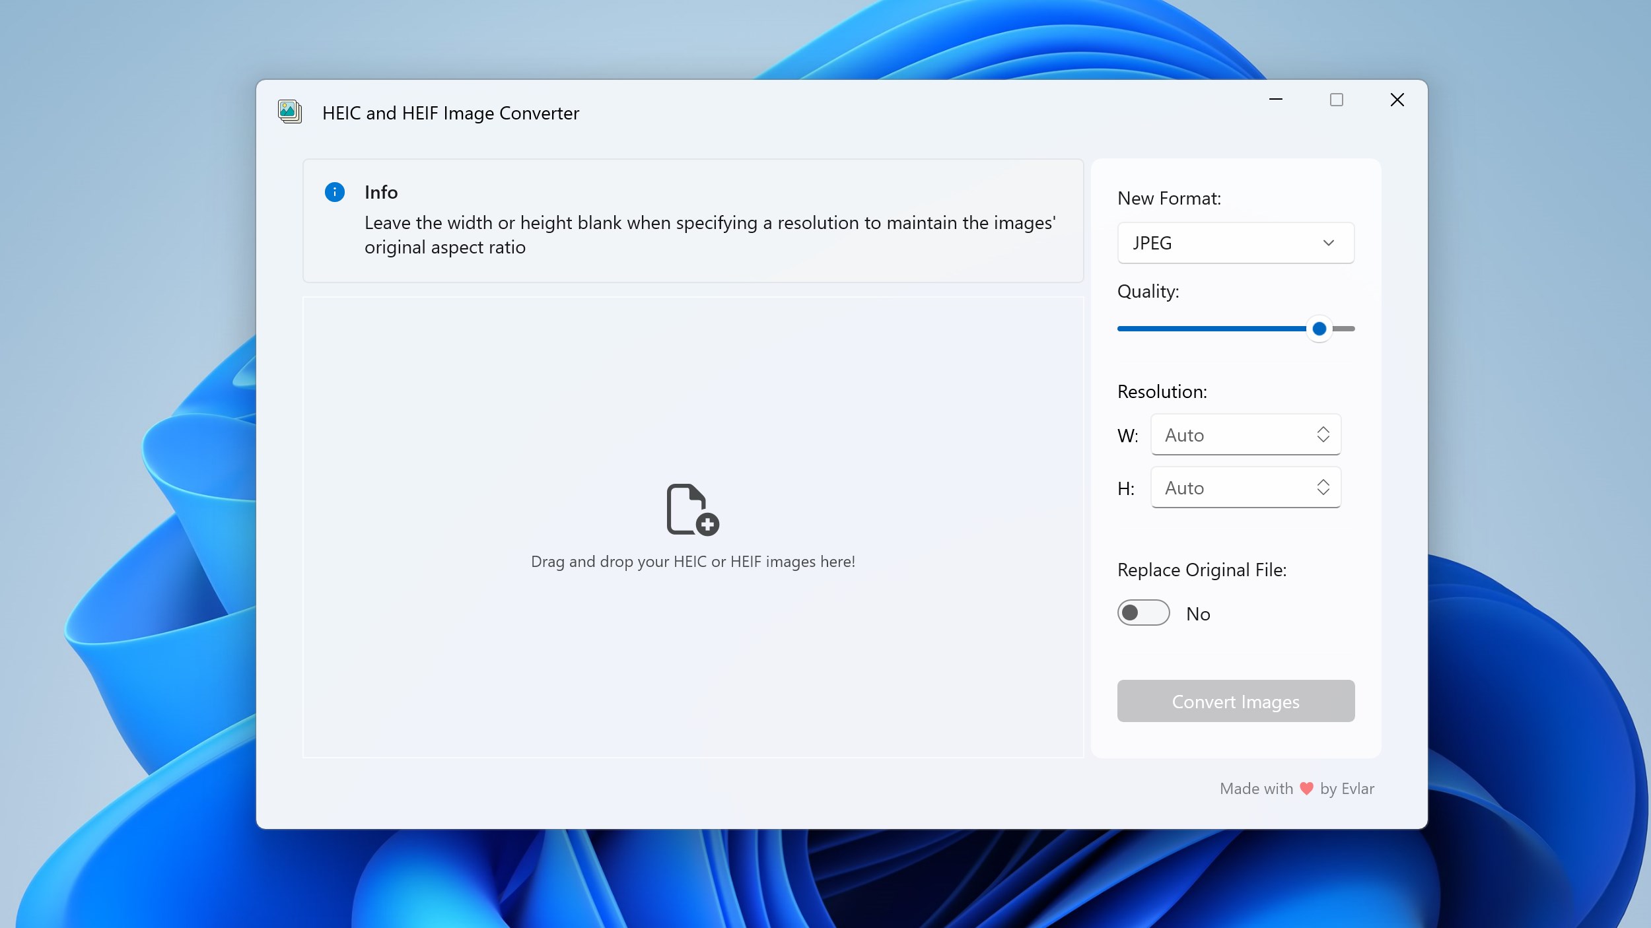The width and height of the screenshot is (1651, 928).
Task: Click the add-file icon in drop area
Action: pos(692,510)
